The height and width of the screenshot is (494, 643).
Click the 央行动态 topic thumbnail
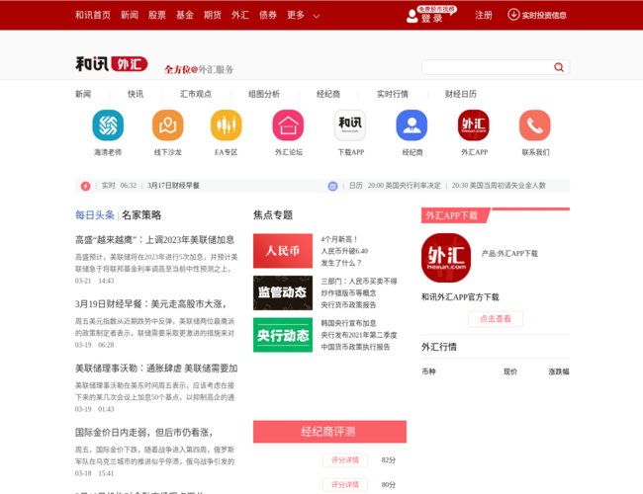283,335
